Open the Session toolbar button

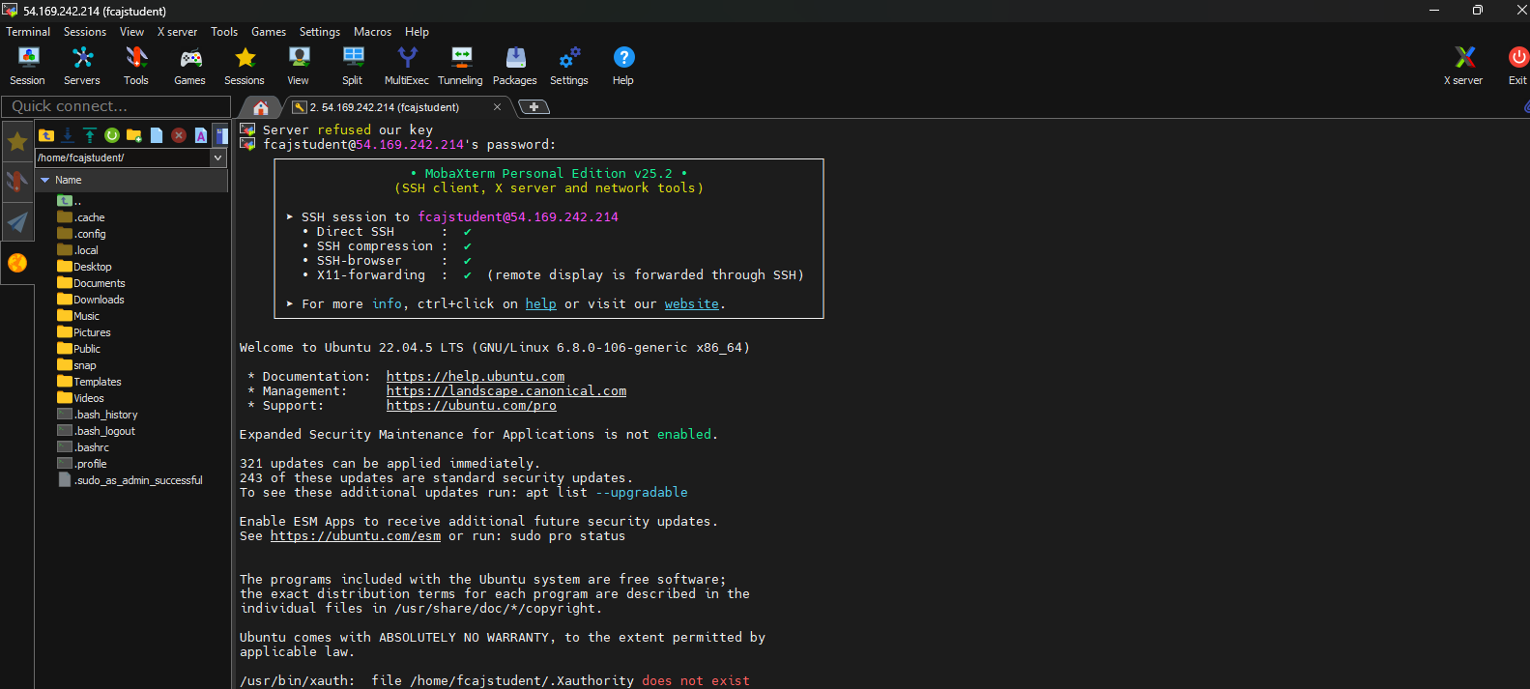click(27, 66)
